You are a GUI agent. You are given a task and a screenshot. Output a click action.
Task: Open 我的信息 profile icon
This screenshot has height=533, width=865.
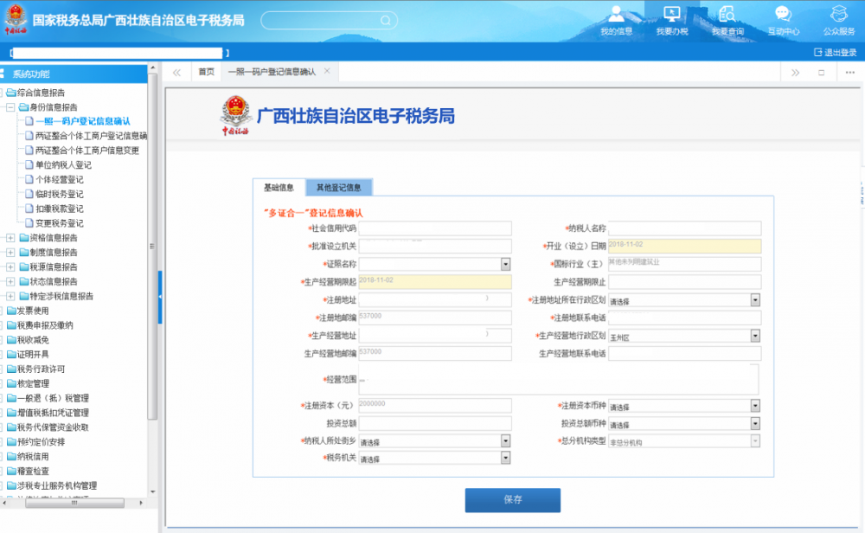point(616,15)
